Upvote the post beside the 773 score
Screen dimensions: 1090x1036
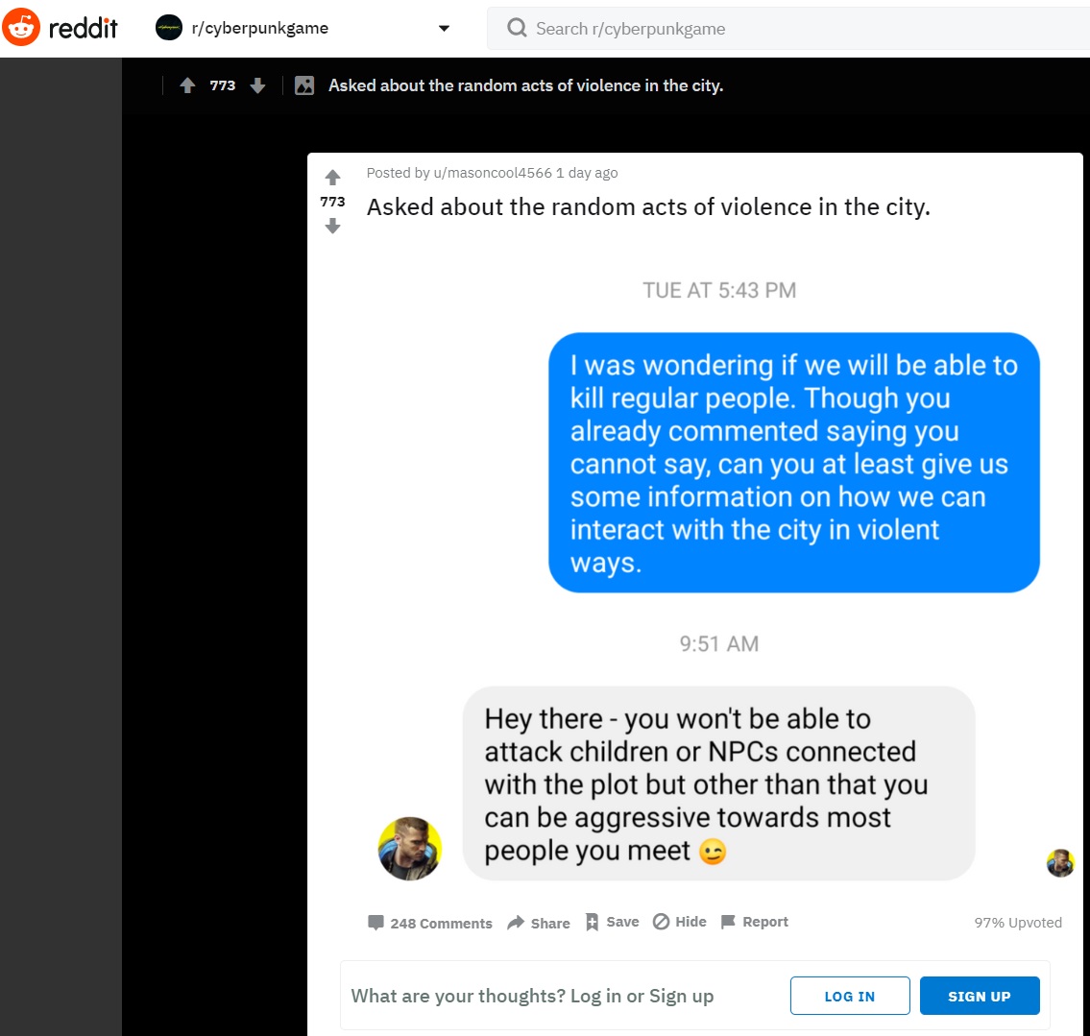[333, 178]
